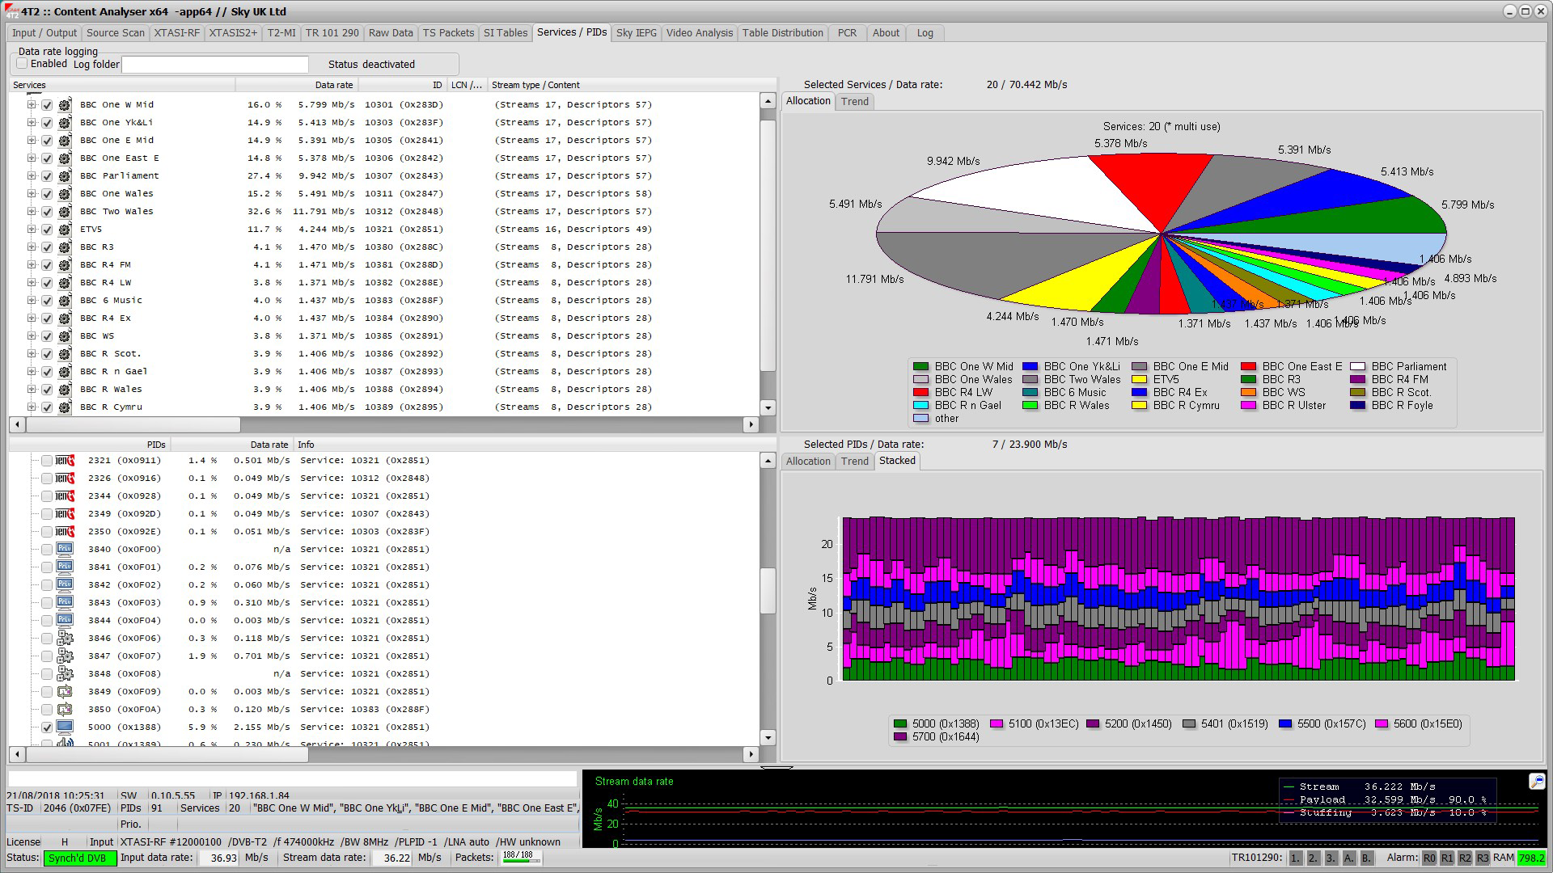The height and width of the screenshot is (873, 1553).
Task: Click the Log folder input field
Action: [x=214, y=64]
